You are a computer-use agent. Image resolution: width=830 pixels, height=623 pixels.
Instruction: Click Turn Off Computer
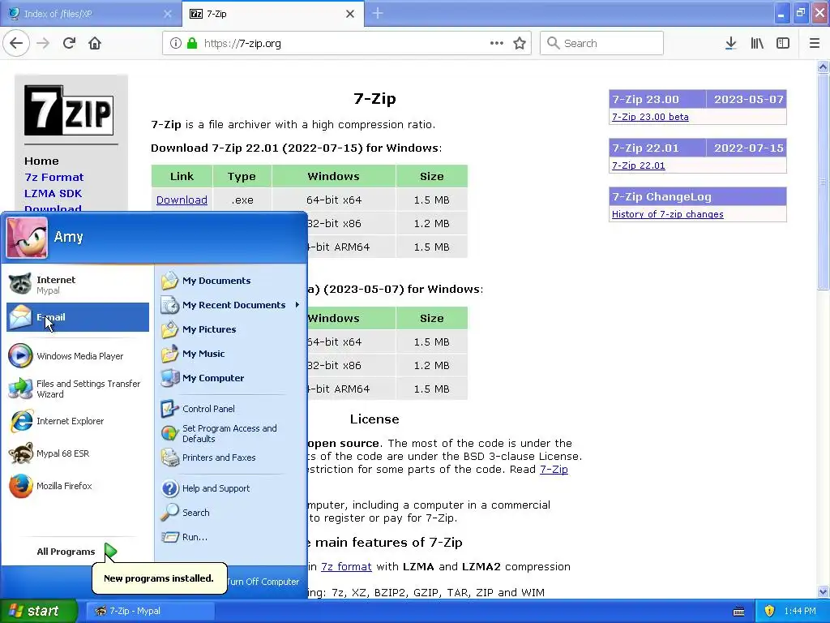tap(263, 581)
